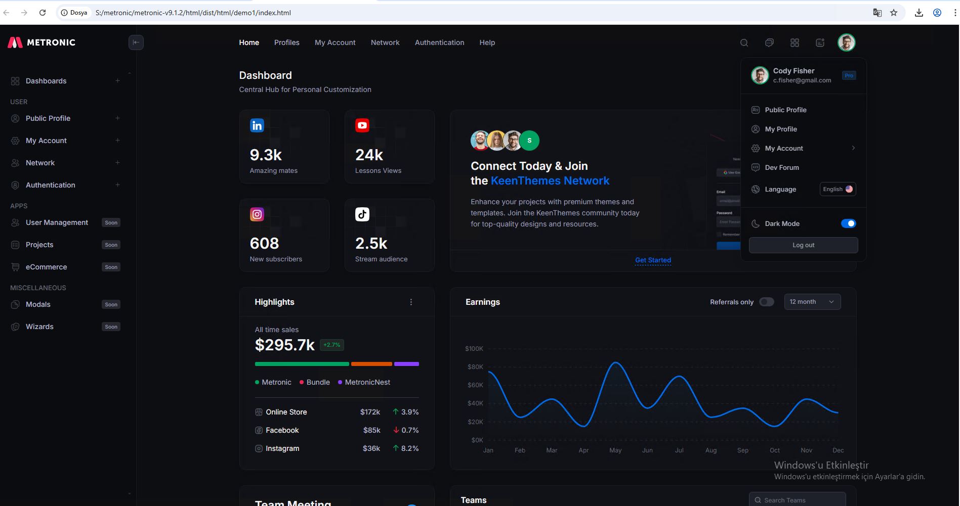Open the Profiles top menu
Screen dimensions: 960x506
(x=286, y=42)
